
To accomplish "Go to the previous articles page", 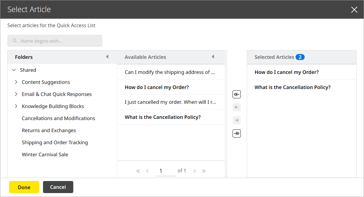I will [x=147, y=170].
